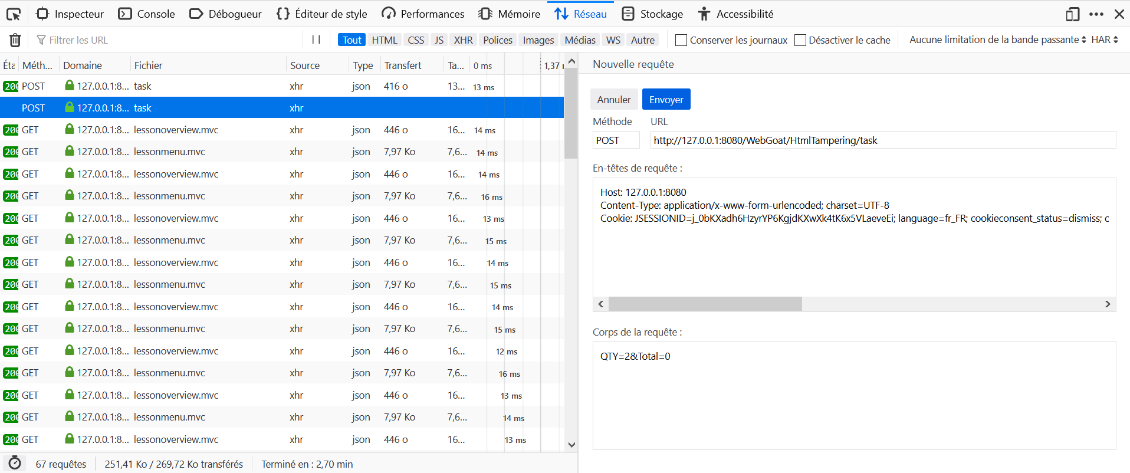
Task: Open the Inspecteur tab
Action: click(70, 14)
